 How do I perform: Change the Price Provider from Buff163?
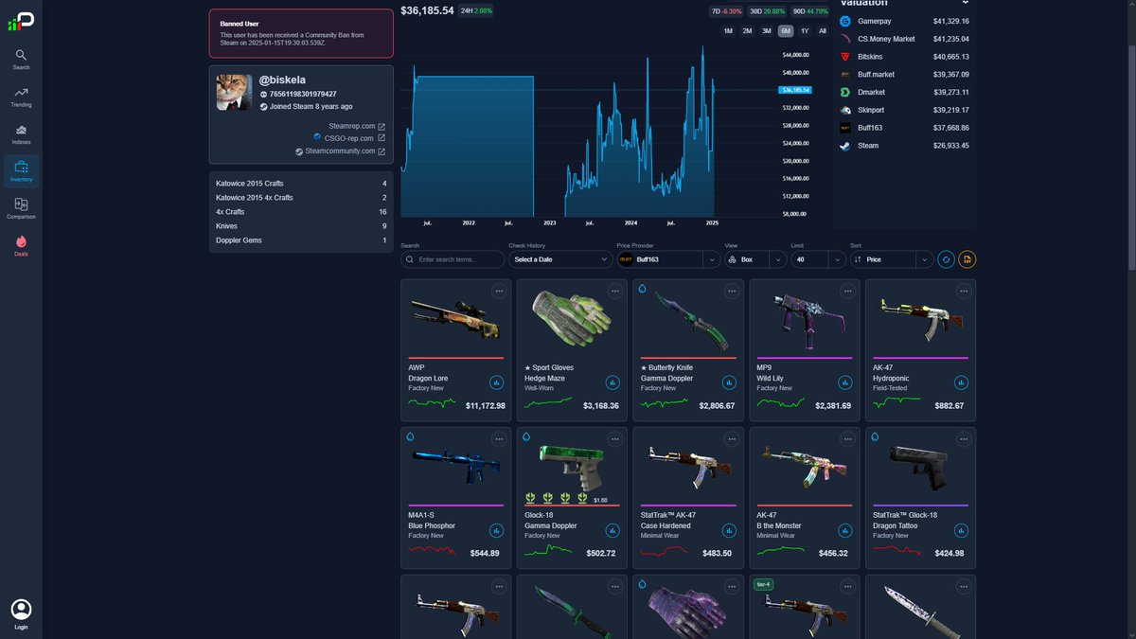[x=666, y=258]
